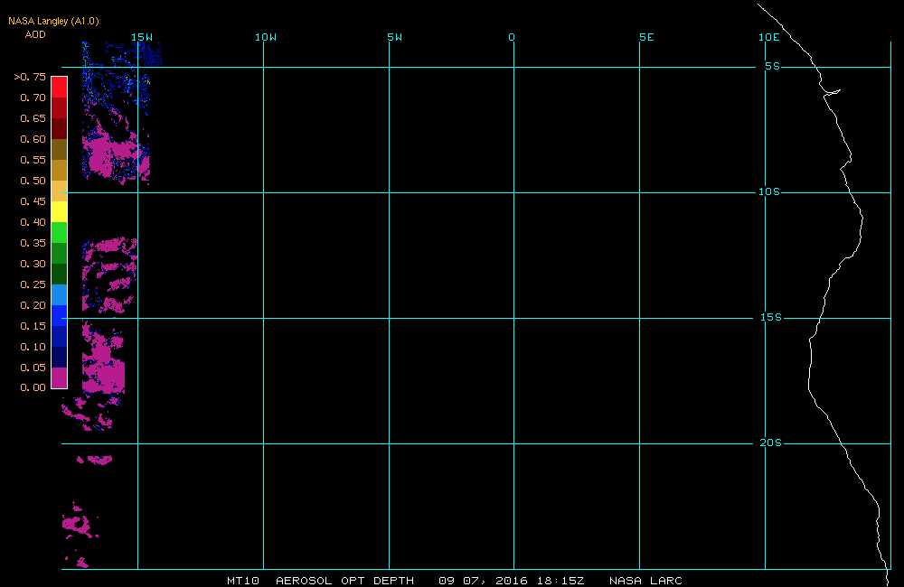Image resolution: width=904 pixels, height=587 pixels.
Task: Click the '0.35' legend value
Action: (33, 243)
